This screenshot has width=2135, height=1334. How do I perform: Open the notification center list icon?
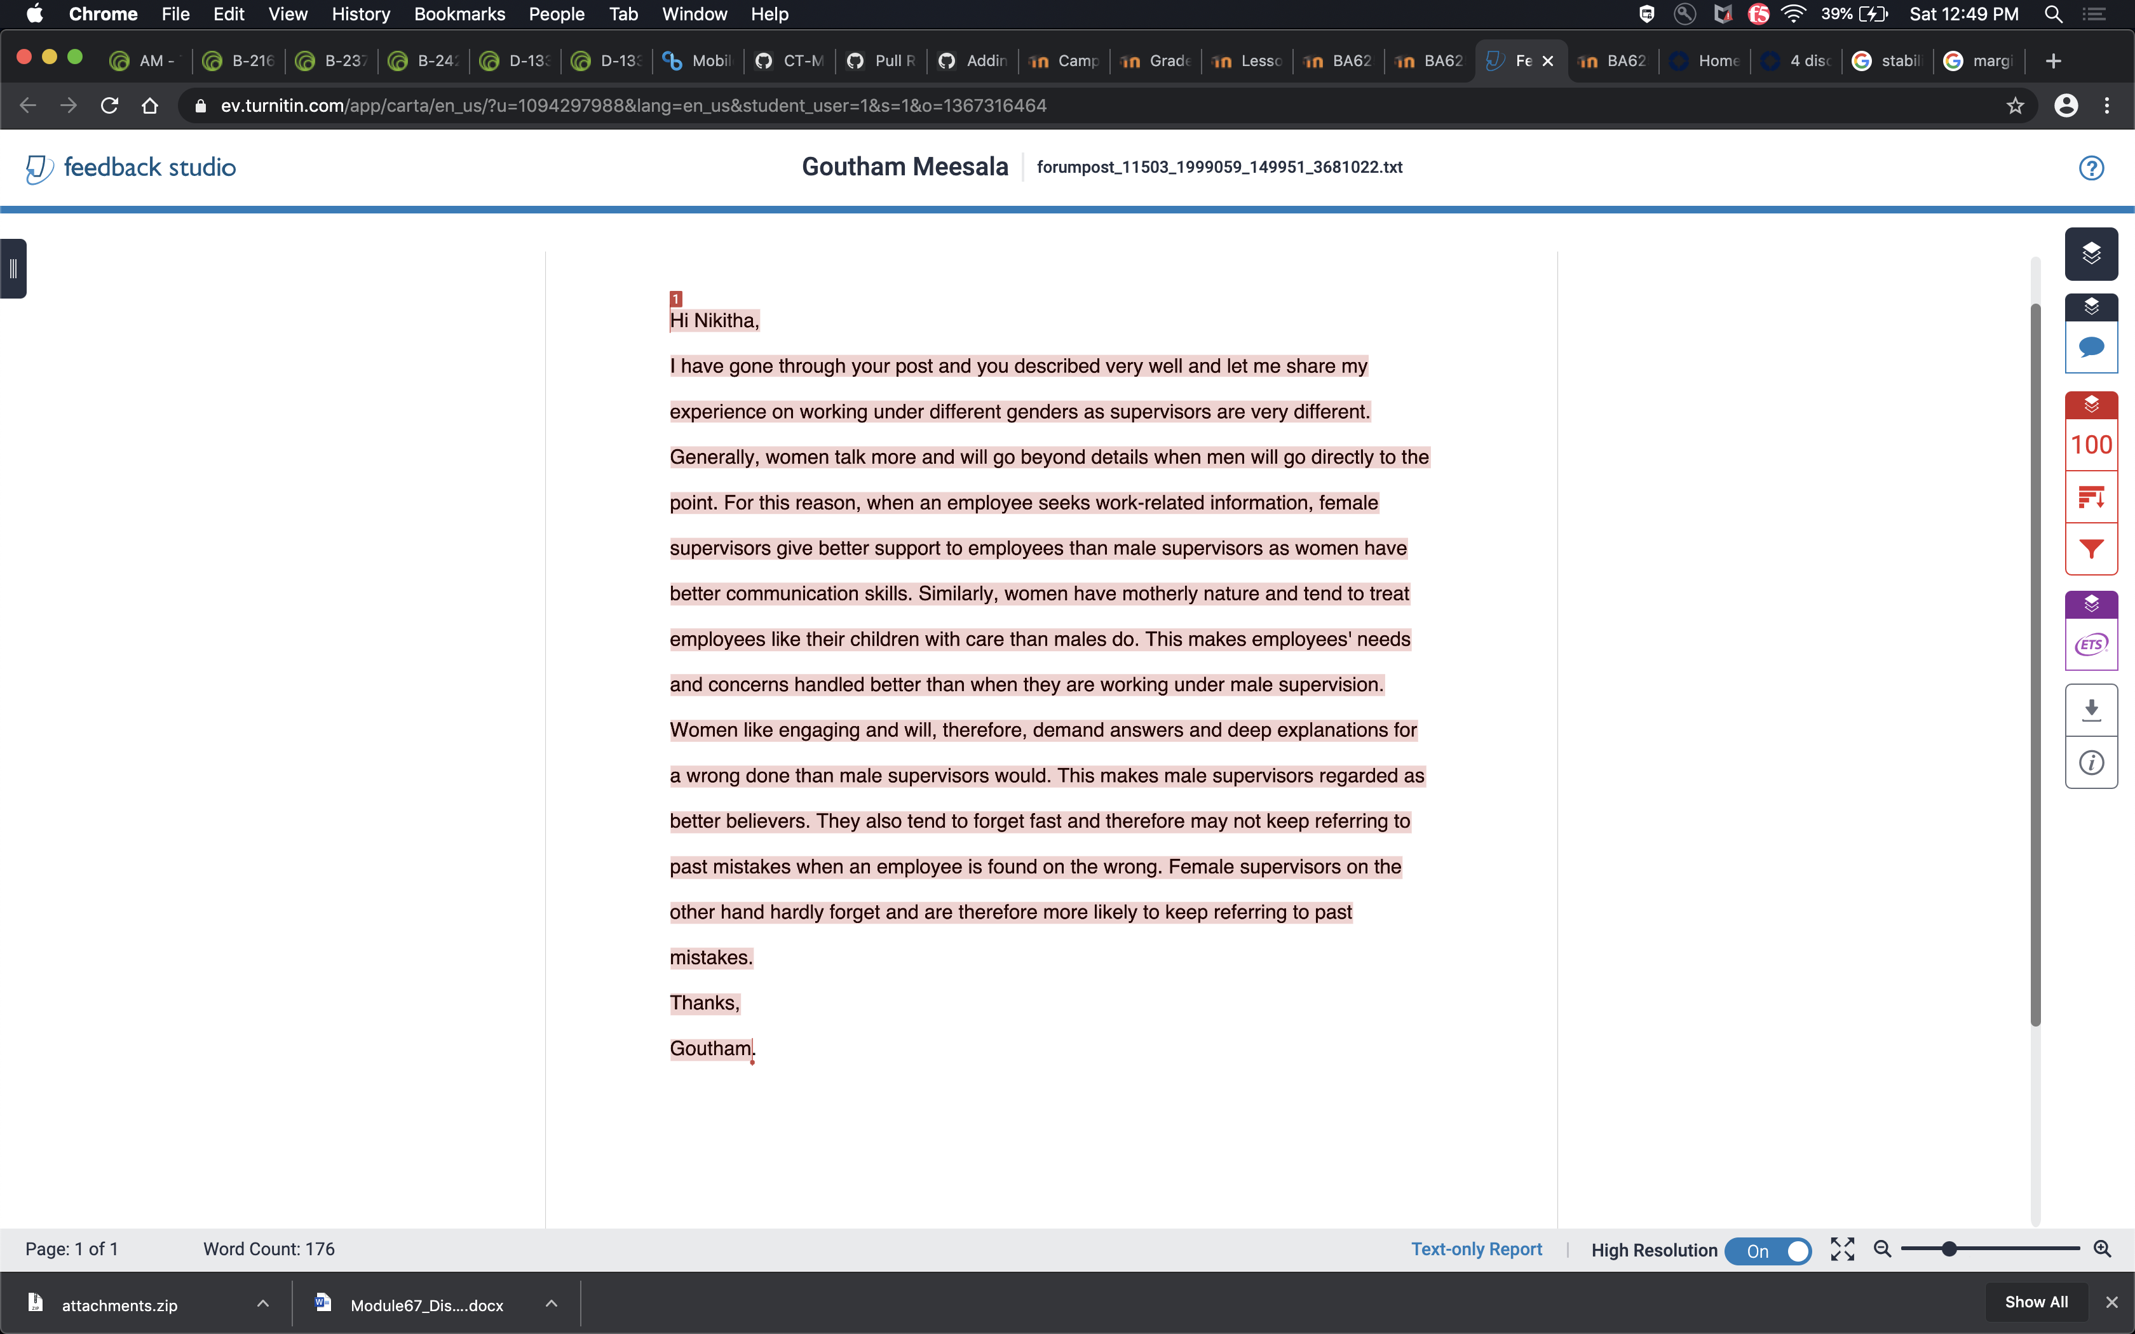point(2094,14)
